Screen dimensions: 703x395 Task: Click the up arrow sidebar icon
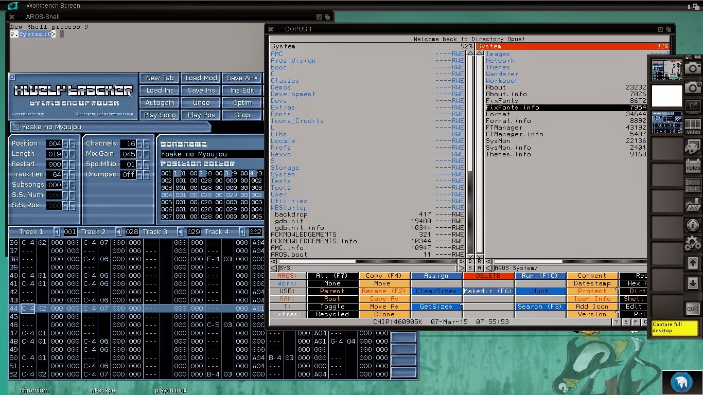(x=693, y=263)
